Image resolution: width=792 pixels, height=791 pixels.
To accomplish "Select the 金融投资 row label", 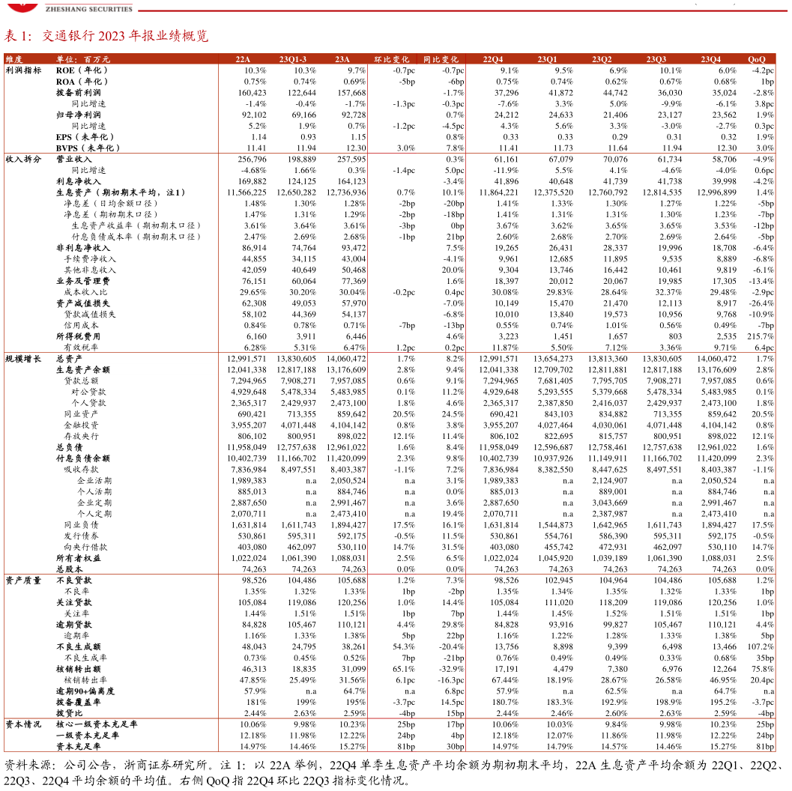I will point(81,425).
